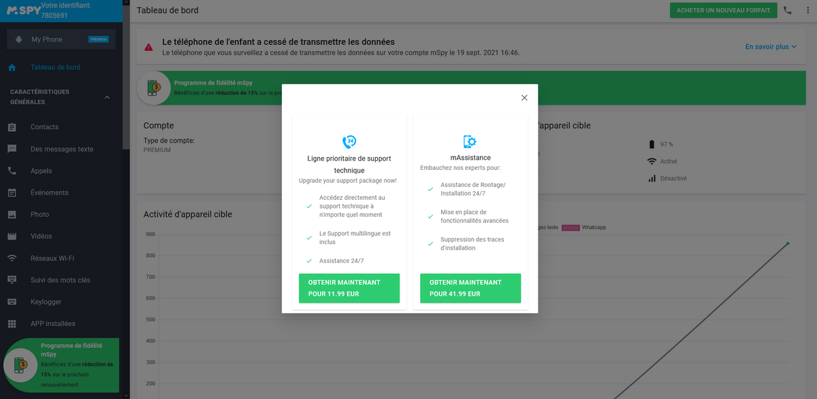Expand the En savoir plus link

(771, 47)
